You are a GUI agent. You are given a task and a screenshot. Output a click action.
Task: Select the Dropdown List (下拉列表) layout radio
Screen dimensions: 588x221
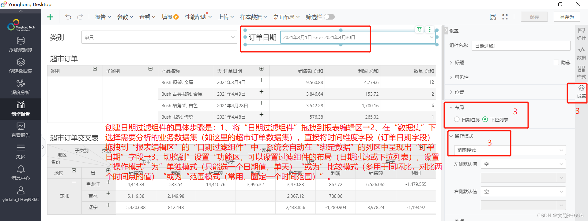coord(485,119)
